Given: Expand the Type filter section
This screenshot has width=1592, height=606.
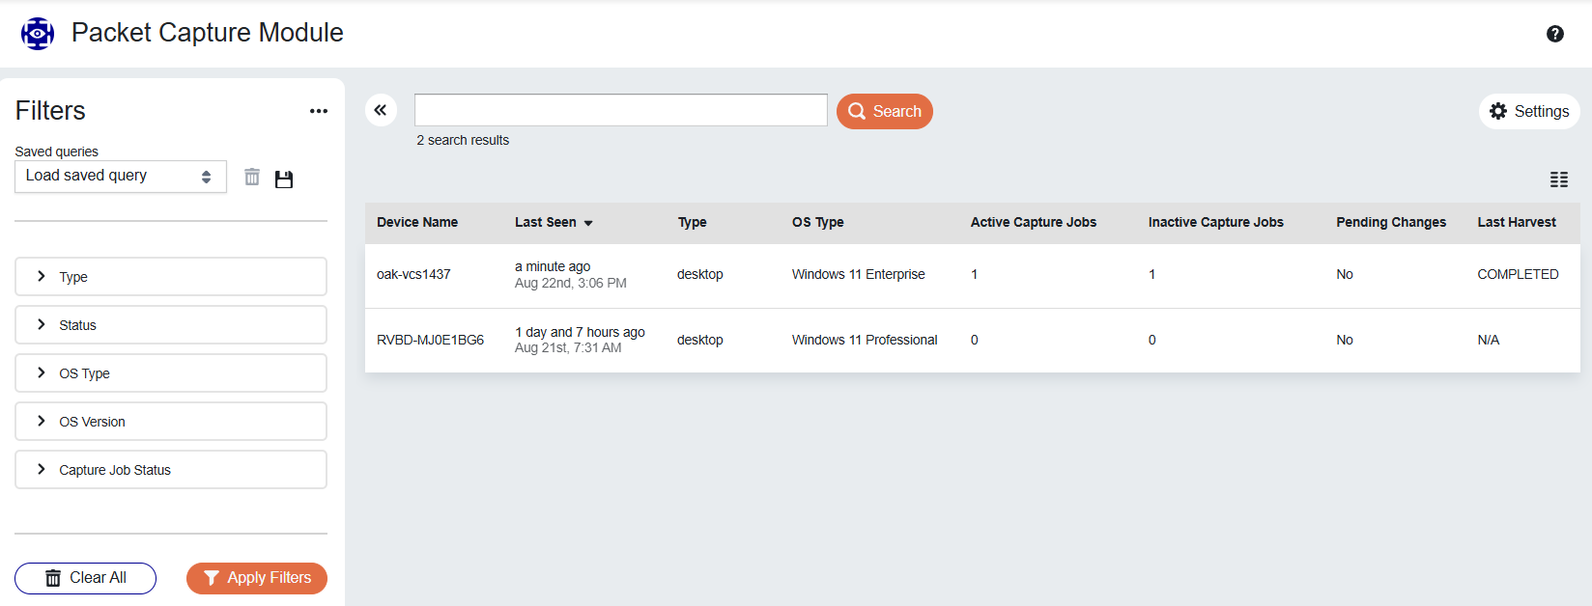Looking at the screenshot, I should point(170,277).
